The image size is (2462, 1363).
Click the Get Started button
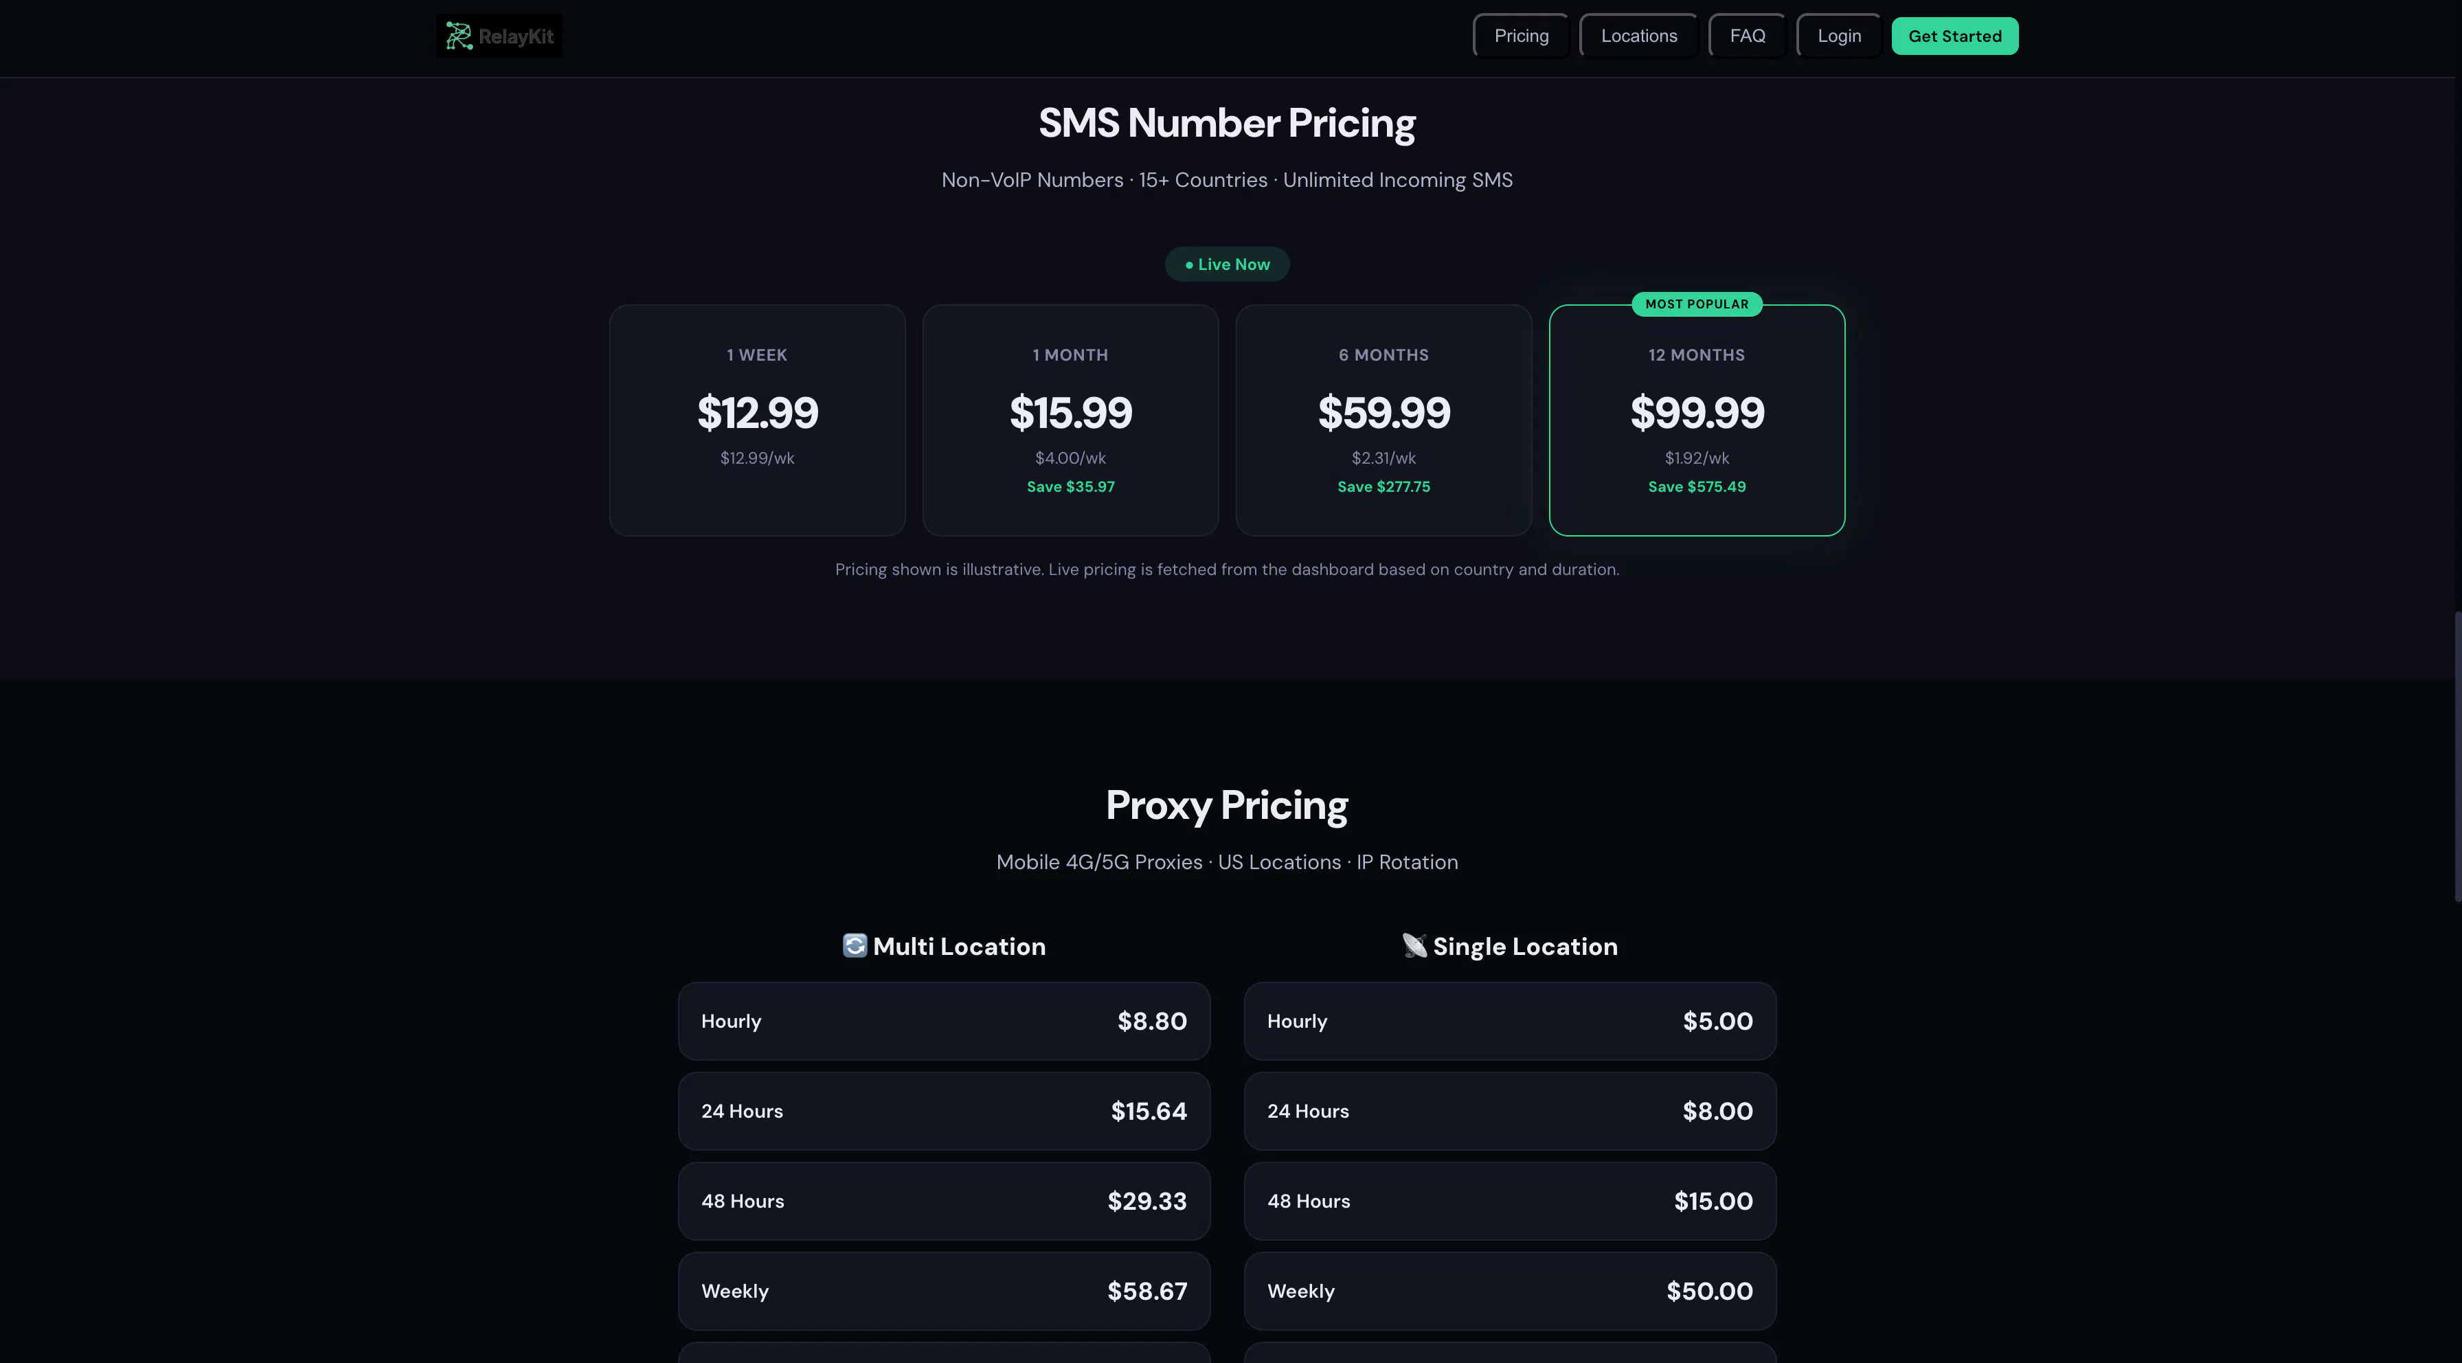pyautogui.click(x=1954, y=36)
